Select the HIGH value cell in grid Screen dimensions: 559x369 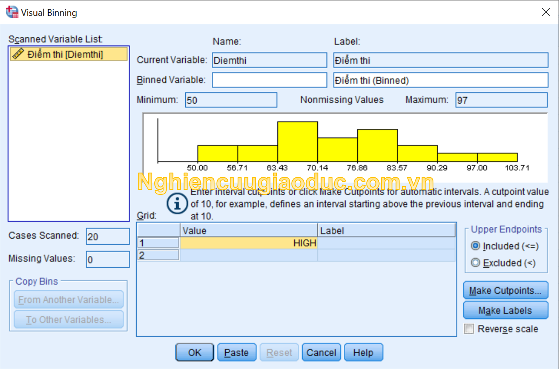click(x=248, y=243)
